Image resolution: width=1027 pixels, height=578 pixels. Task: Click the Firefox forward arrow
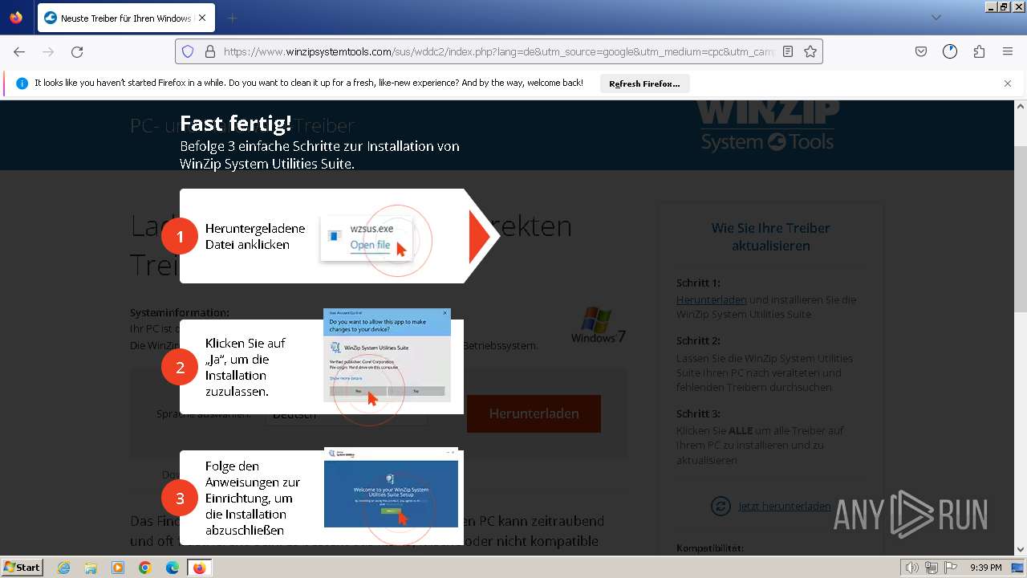click(x=48, y=51)
